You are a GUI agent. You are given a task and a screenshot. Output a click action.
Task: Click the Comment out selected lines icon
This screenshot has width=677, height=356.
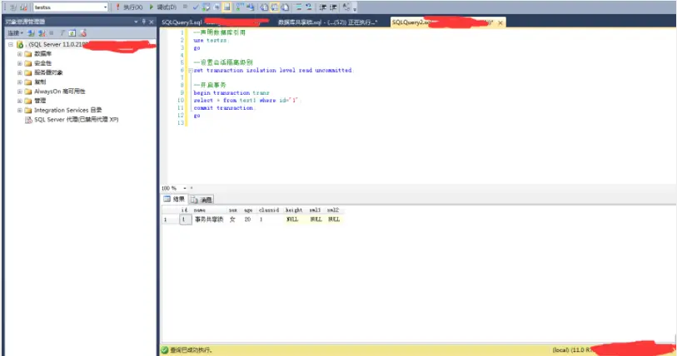[x=299, y=7]
